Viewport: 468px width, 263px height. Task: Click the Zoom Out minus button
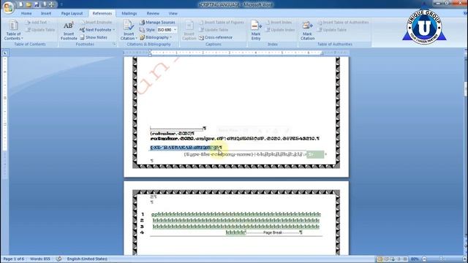[424, 259]
